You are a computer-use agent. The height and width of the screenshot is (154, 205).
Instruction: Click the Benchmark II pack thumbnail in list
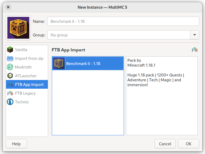pyautogui.click(x=59, y=63)
